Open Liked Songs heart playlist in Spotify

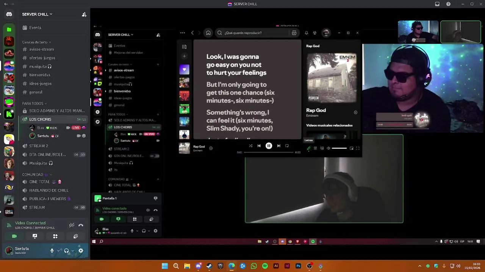pyautogui.click(x=184, y=70)
